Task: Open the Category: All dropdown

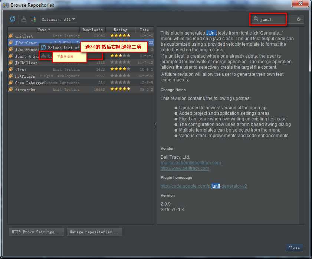Action: [x=59, y=19]
